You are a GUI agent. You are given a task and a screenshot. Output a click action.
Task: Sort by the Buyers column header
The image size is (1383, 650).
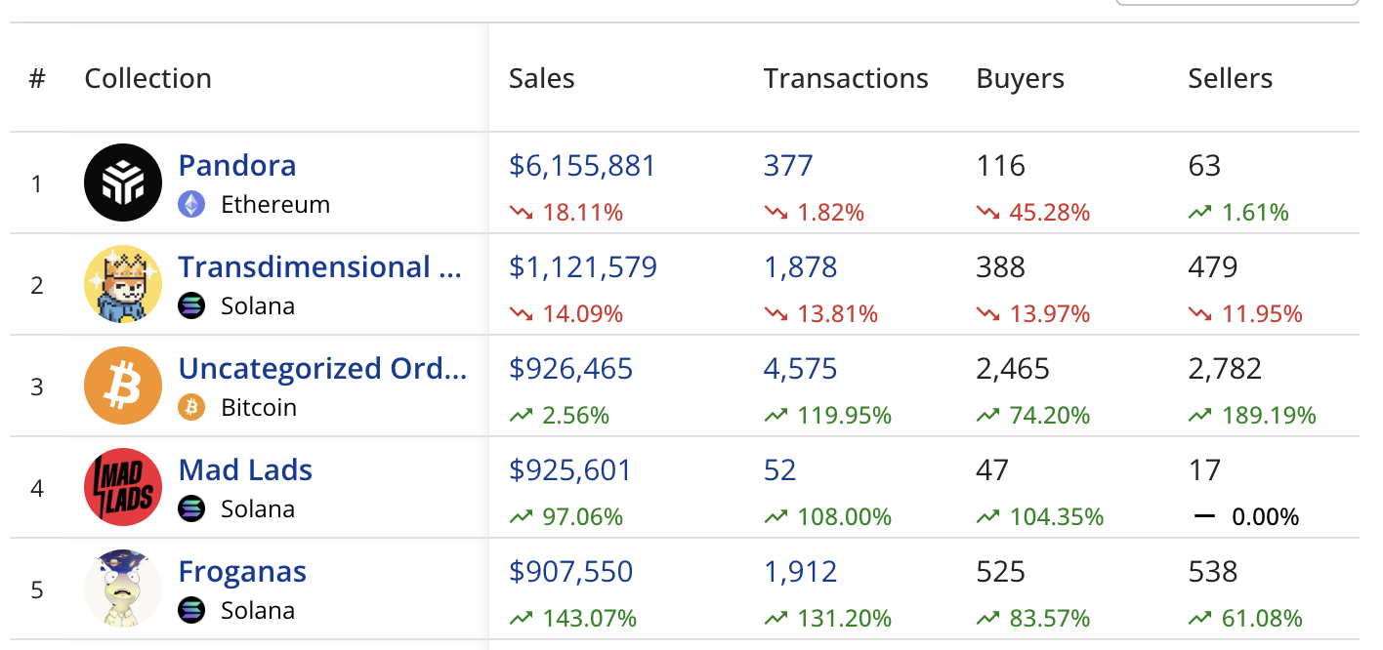[x=1020, y=78]
